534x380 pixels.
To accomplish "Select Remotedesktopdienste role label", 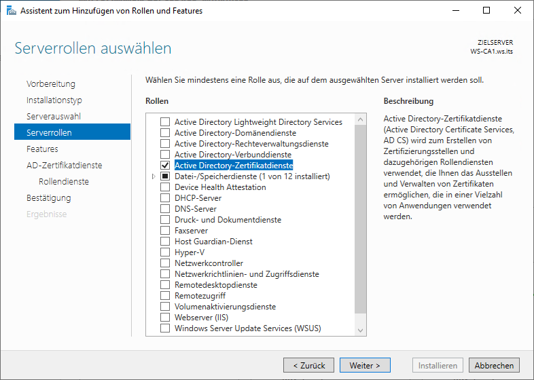I will pyautogui.click(x=216, y=285).
